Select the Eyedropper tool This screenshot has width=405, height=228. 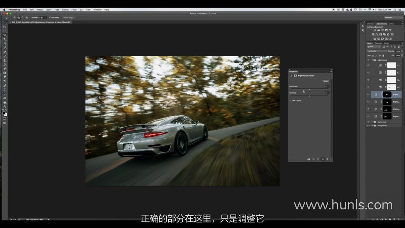point(5,48)
